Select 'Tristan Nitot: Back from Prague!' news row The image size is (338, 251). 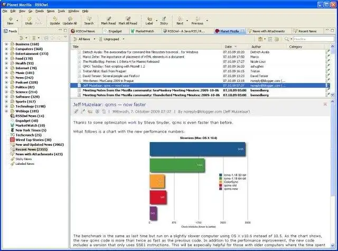[198, 71]
